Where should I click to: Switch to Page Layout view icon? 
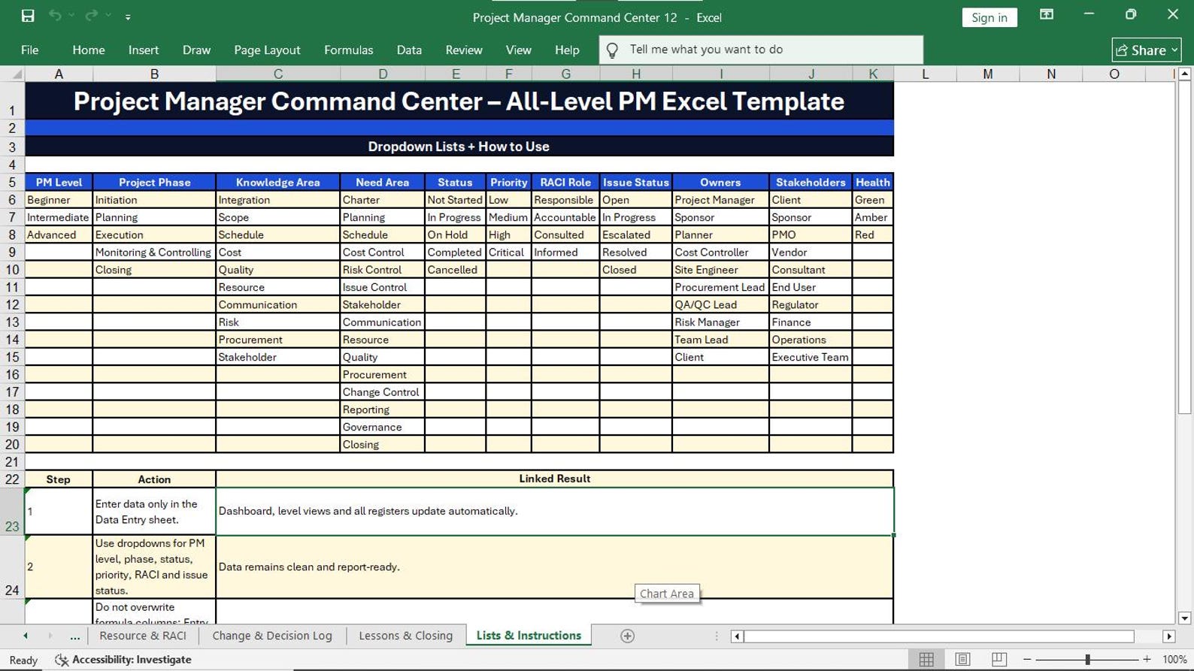coord(962,659)
